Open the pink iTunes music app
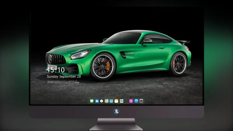This screenshot has width=233, height=131. point(131,101)
